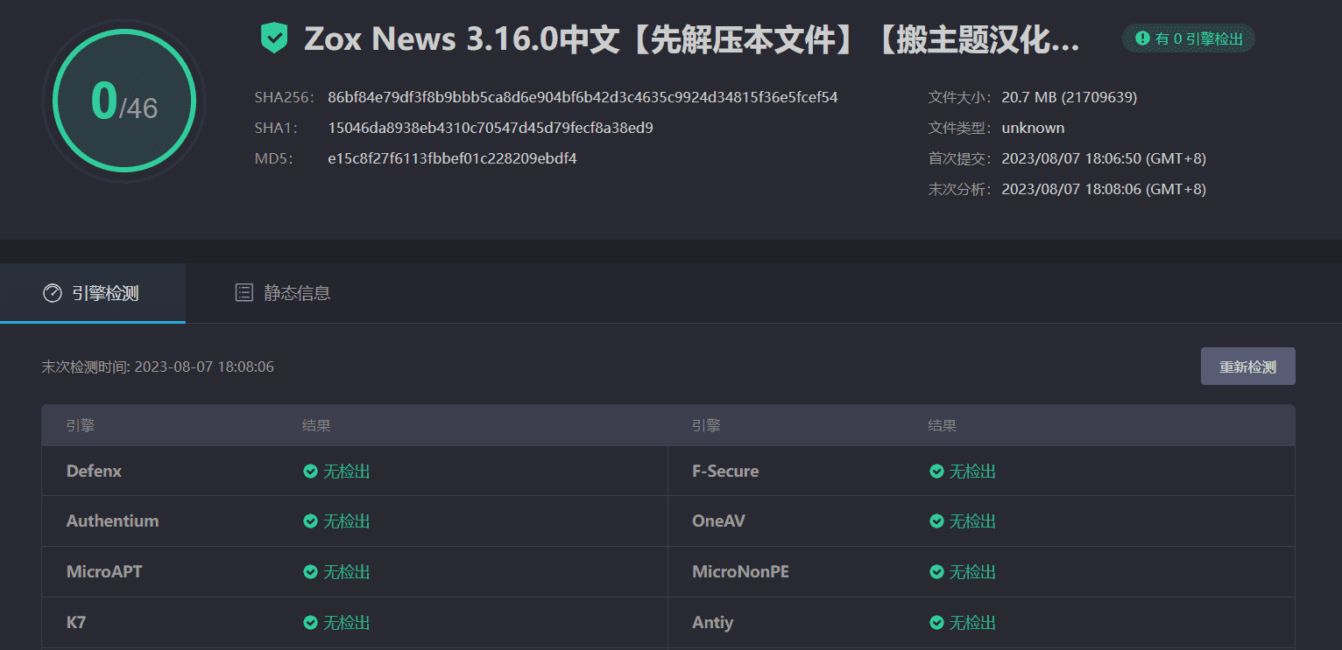1342x650 pixels.
Task: Select the MD5 hash value
Action: [452, 158]
